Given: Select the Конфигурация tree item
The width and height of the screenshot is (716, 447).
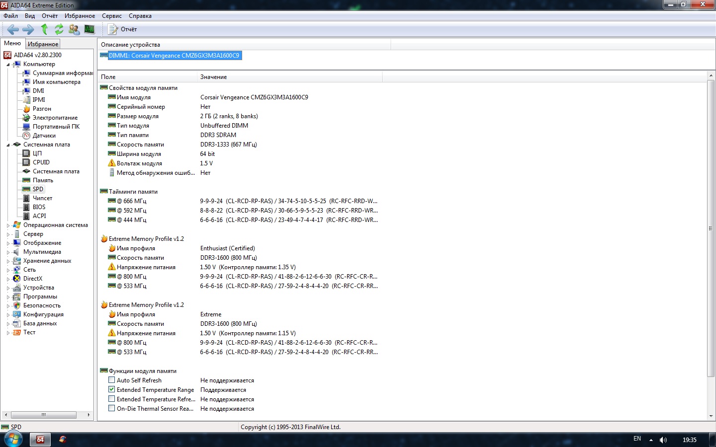Looking at the screenshot, I should [43, 314].
